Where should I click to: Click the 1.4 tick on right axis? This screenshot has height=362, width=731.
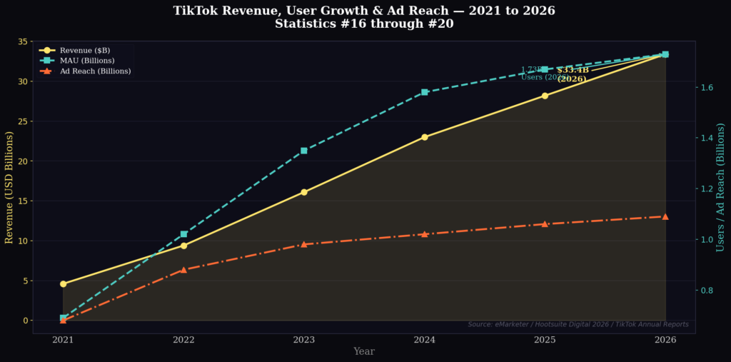coord(706,138)
